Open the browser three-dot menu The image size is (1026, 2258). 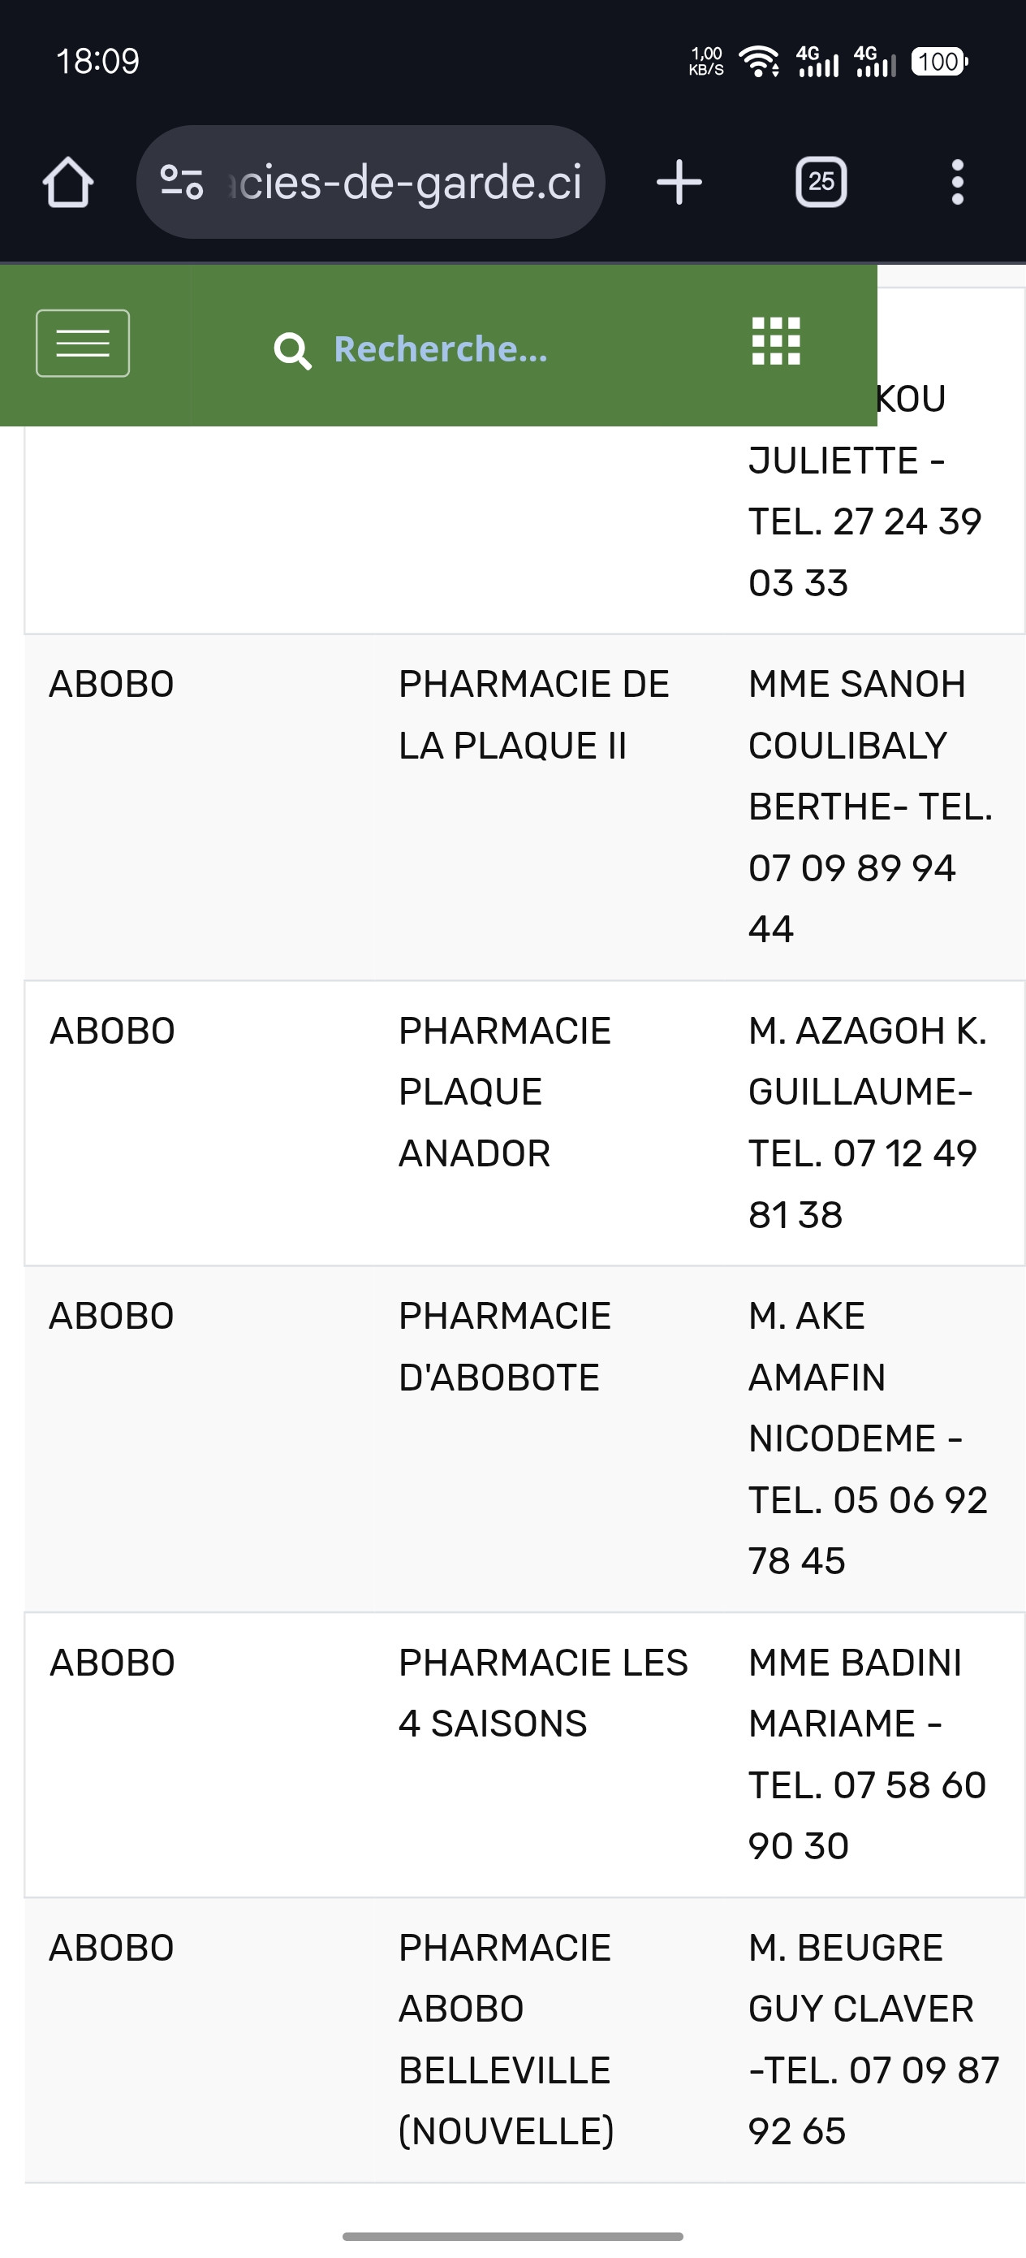(x=958, y=182)
